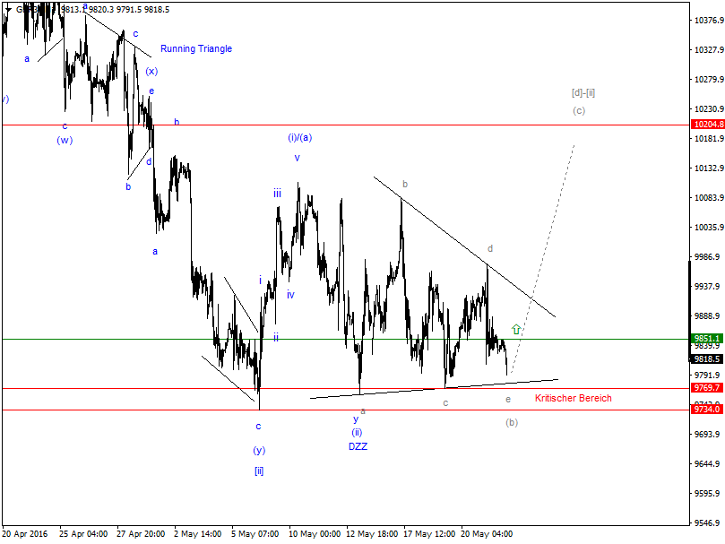Select the Running Triangle annotation
Viewport: 725px width, 544px height.
(194, 47)
